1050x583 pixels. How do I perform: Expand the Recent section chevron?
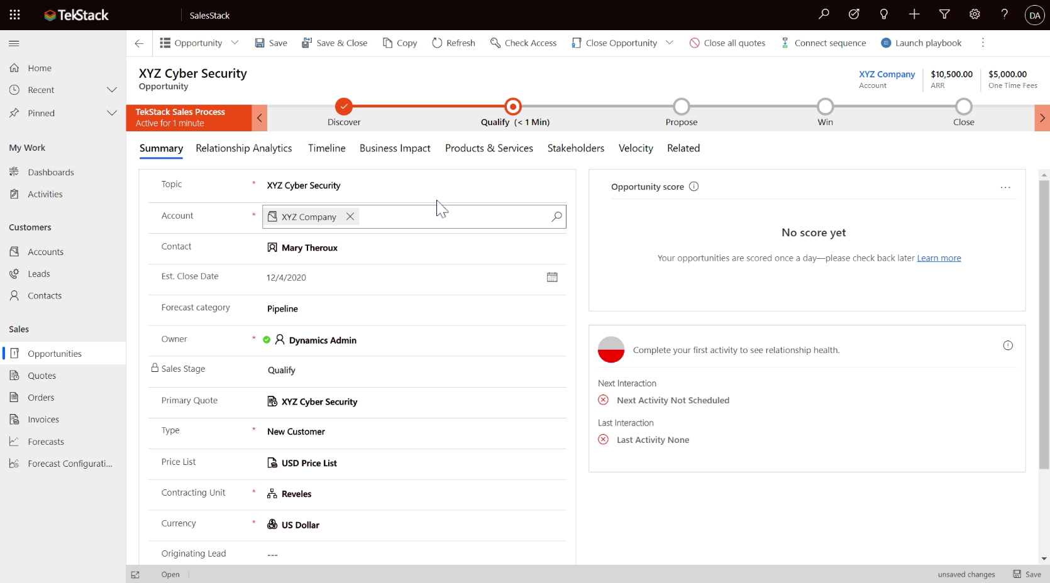[x=112, y=90]
